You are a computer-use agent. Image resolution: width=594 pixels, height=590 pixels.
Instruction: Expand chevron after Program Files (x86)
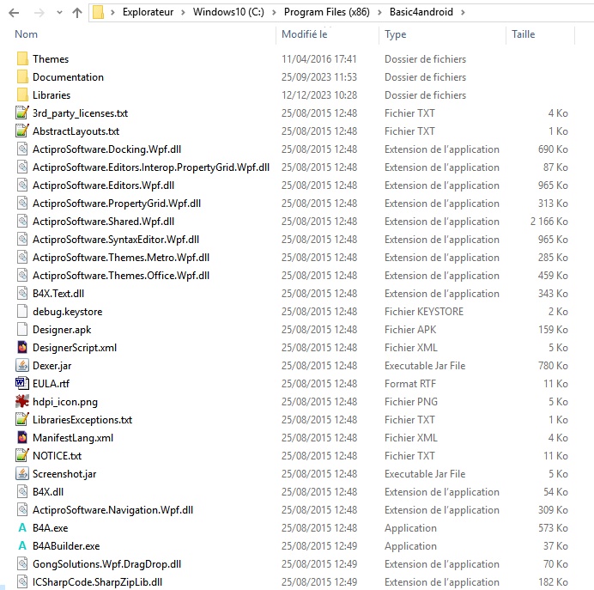[379, 13]
